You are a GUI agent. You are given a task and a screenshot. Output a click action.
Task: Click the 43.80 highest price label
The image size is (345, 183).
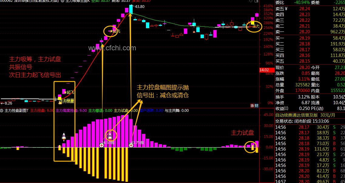(140, 7)
